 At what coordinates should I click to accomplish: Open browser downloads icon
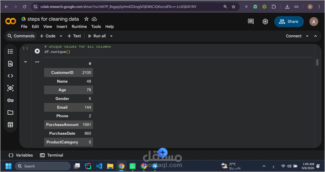(287, 7)
